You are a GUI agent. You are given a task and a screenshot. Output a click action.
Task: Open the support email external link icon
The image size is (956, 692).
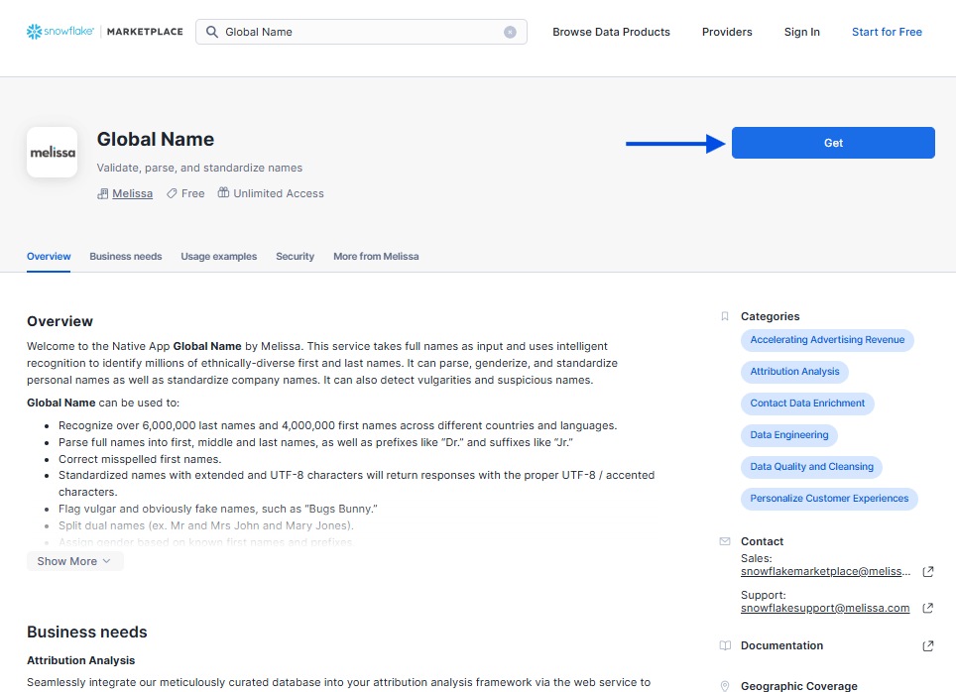point(928,608)
